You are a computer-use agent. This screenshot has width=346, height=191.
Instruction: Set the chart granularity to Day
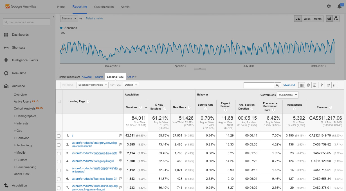point(298,19)
